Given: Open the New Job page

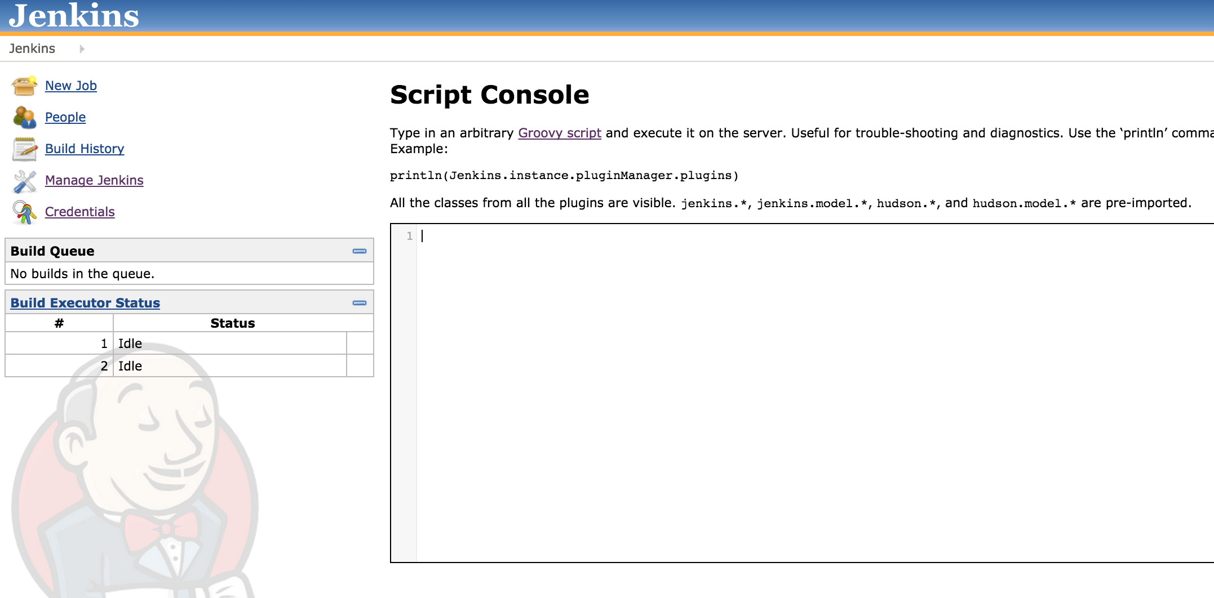Looking at the screenshot, I should tap(71, 86).
